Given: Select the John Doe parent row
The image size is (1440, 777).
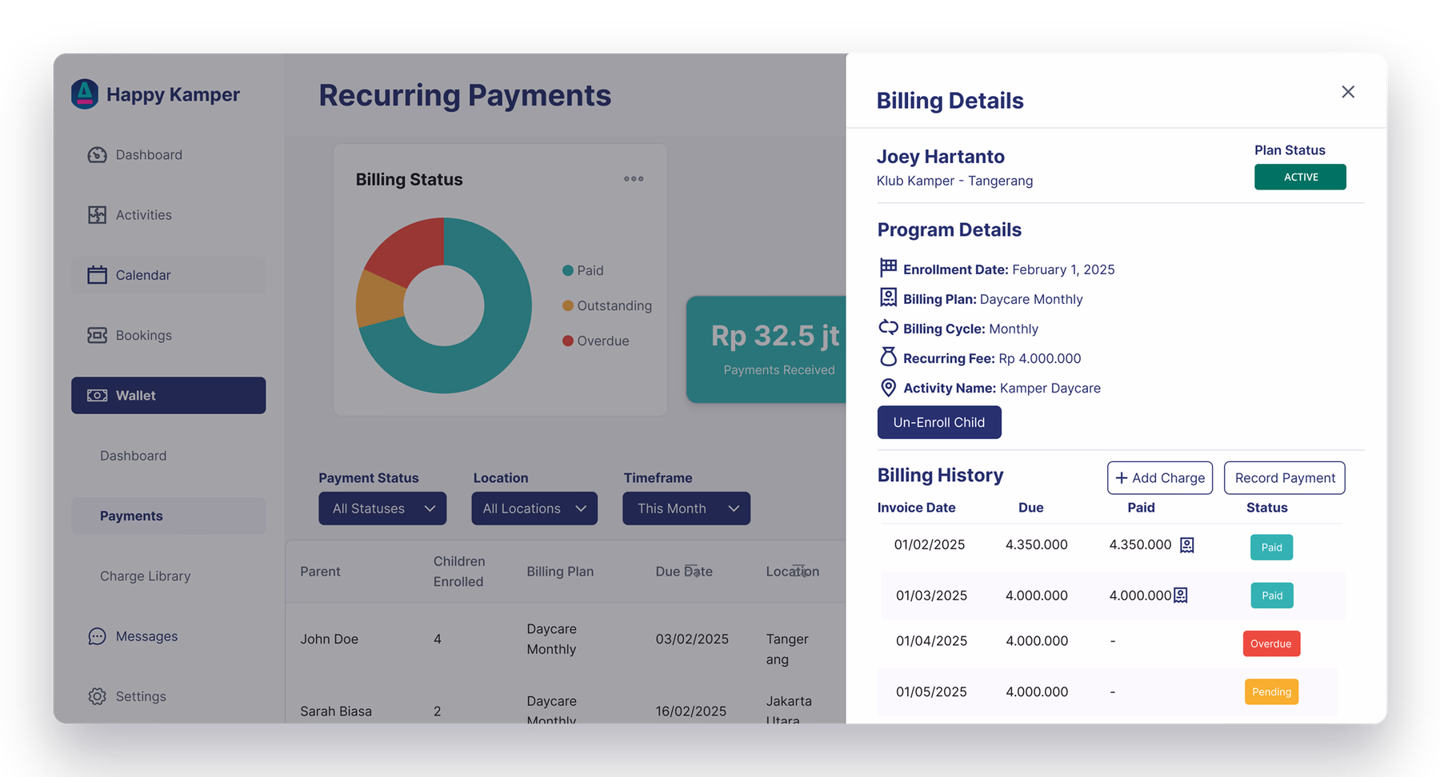Looking at the screenshot, I should click(x=566, y=640).
